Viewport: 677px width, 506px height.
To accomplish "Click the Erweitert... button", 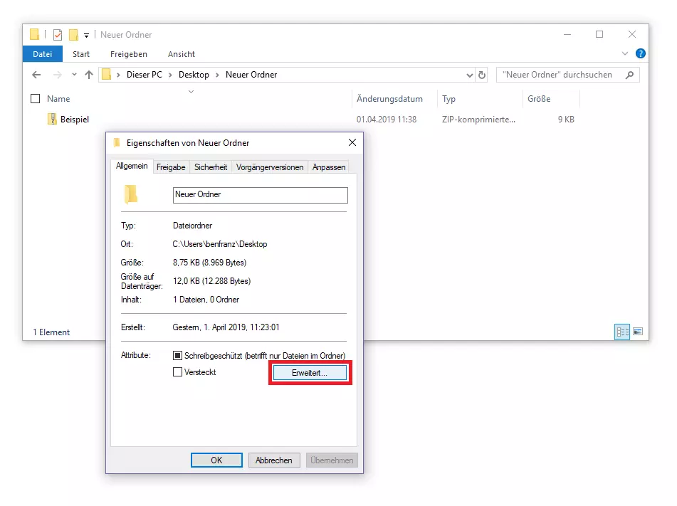I will (x=310, y=373).
